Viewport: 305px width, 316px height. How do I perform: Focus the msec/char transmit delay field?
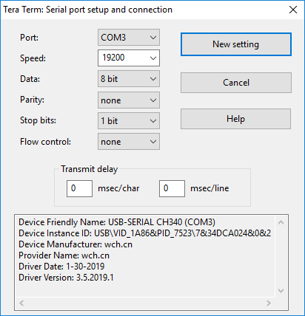pos(79,188)
